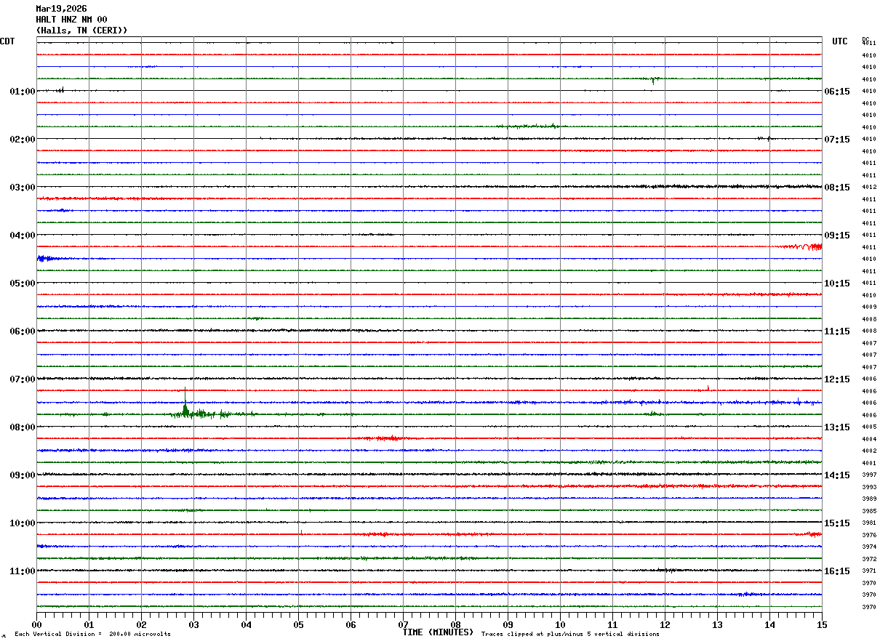Select the 10:00 CDT row label

click(23, 523)
